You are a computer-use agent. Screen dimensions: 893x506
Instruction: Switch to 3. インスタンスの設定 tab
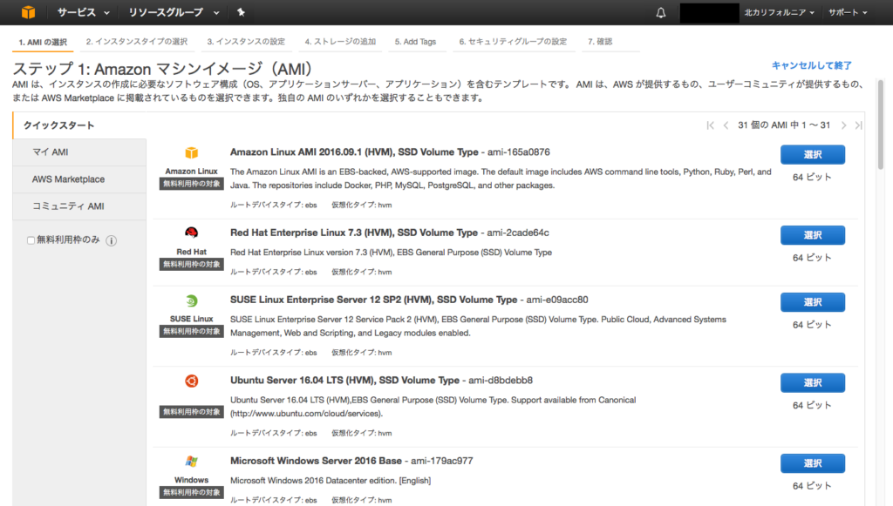(246, 42)
